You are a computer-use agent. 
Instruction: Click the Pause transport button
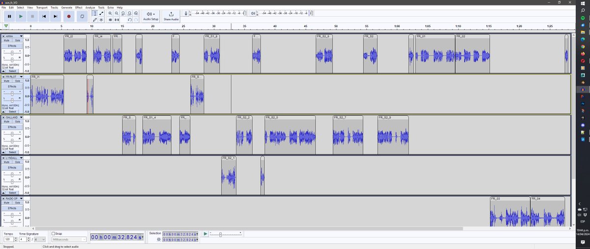(9, 16)
